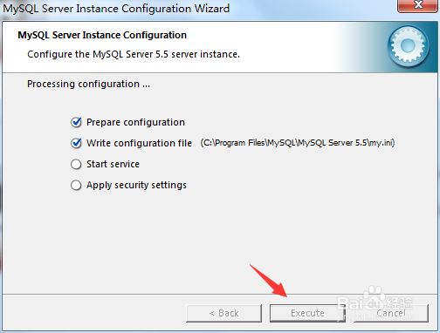Click the empty Start service status circle
The width and height of the screenshot is (440, 333).
pos(76,164)
